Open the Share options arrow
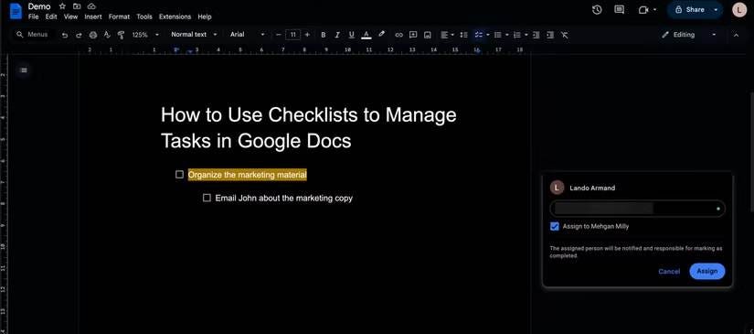This screenshot has height=334, width=754. (716, 10)
